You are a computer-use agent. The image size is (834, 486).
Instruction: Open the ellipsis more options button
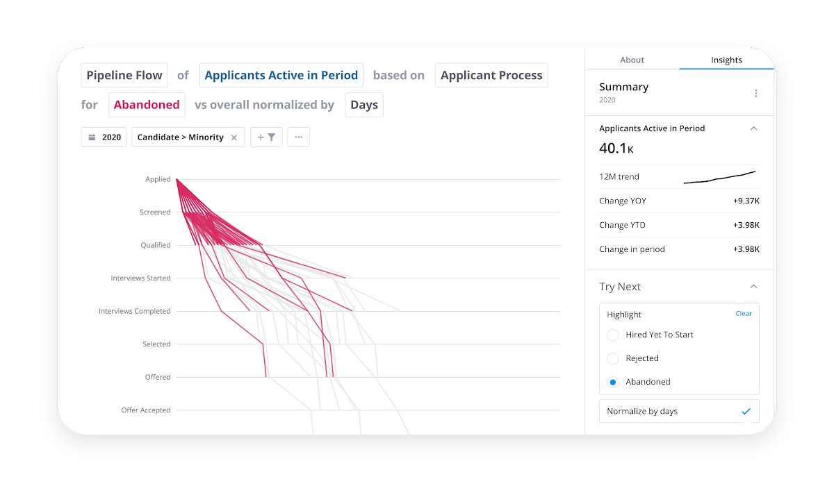click(x=298, y=137)
